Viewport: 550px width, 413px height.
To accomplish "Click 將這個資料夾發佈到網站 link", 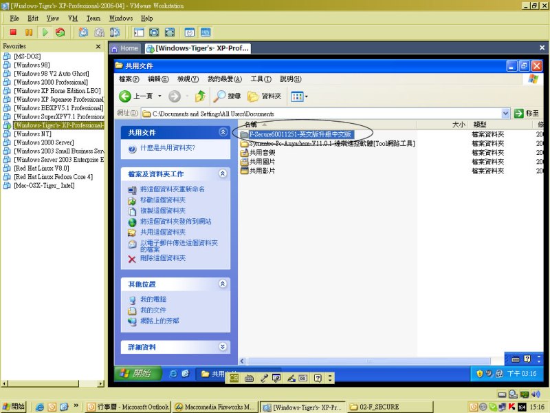I will pyautogui.click(x=176, y=222).
